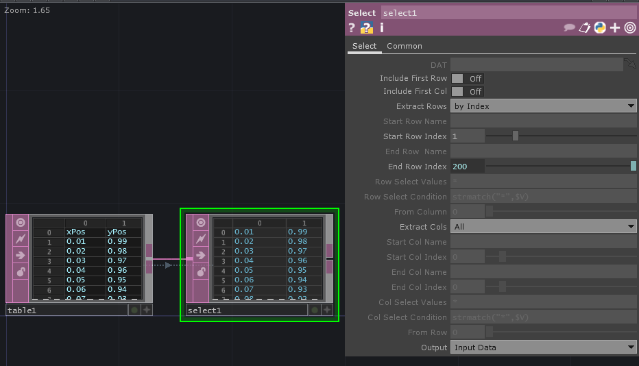639x366 pixels.
Task: Switch to the Common tab
Action: click(x=405, y=46)
